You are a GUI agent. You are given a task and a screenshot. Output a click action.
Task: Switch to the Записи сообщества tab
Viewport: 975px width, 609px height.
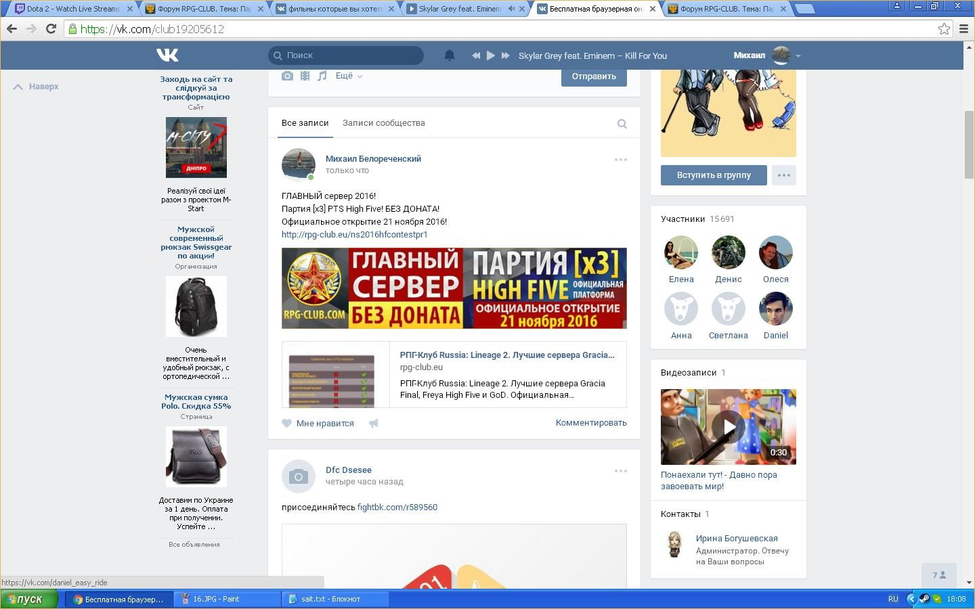click(383, 123)
